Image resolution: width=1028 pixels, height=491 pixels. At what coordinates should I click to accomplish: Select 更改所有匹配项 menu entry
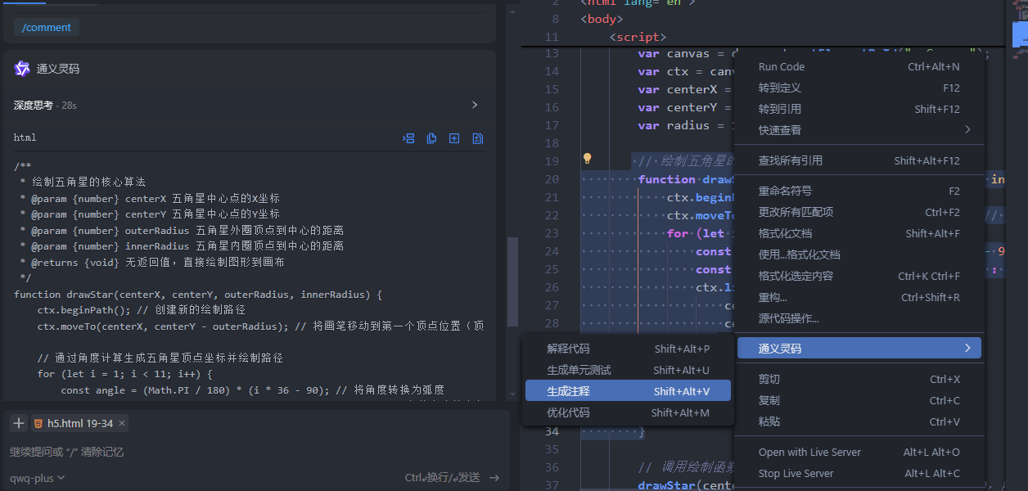tap(859, 212)
